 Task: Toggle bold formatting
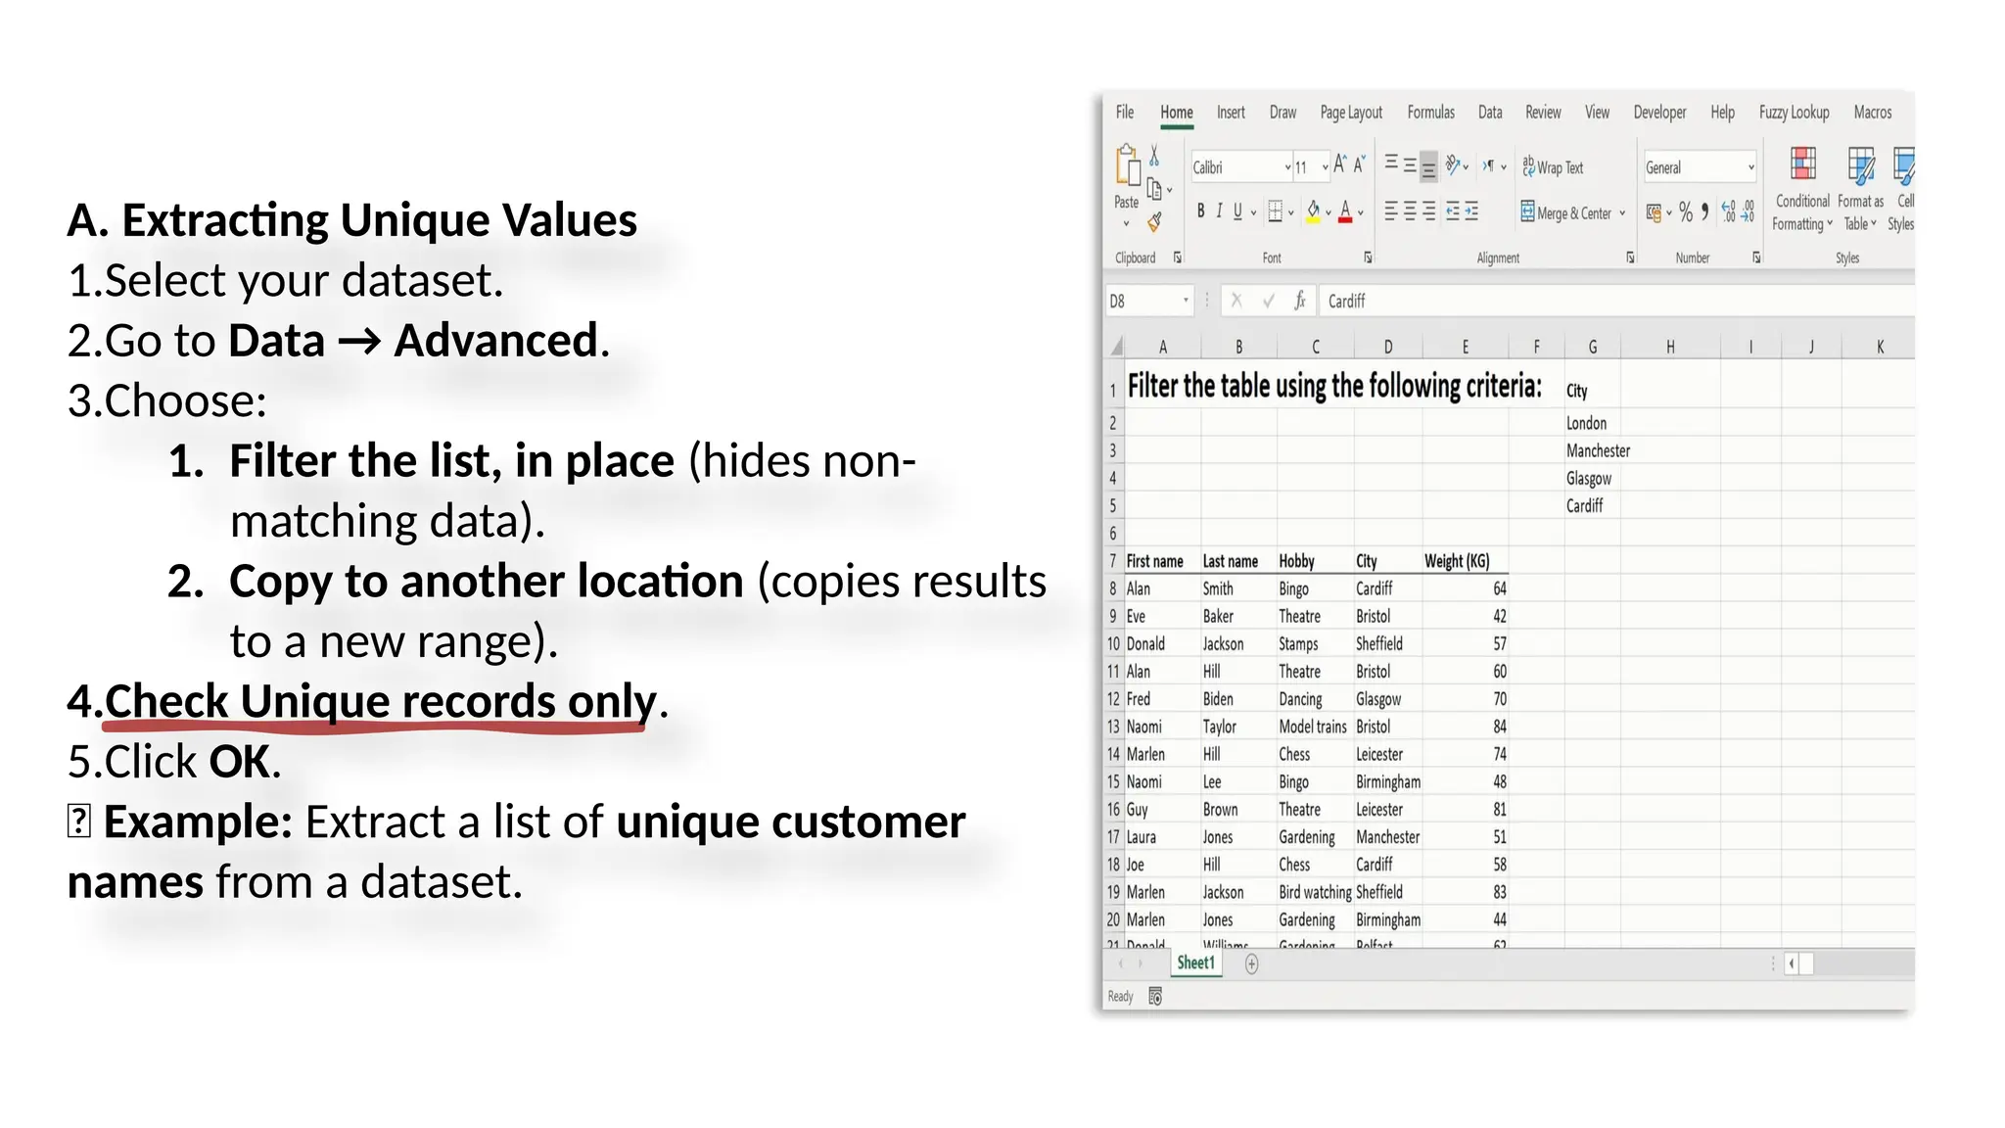[x=1200, y=211]
